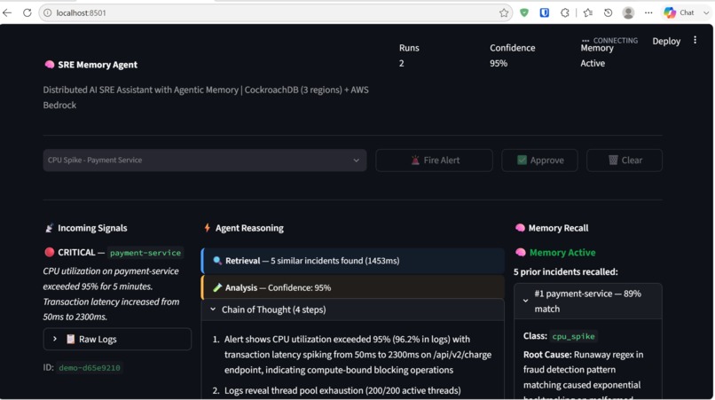Click the Incoming Signals heading

click(92, 228)
